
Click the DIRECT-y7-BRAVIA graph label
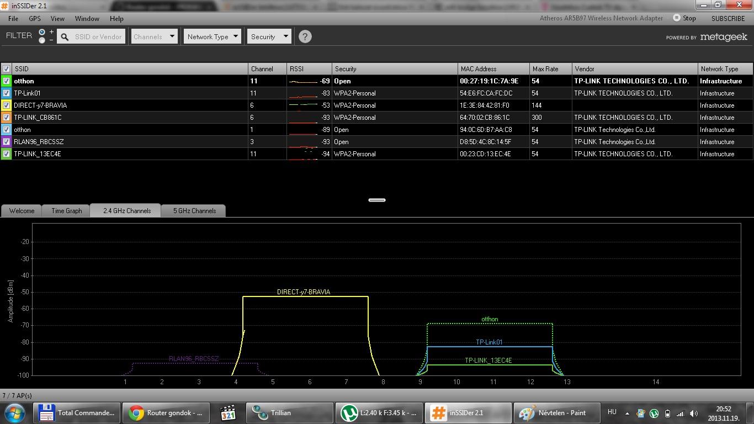[x=304, y=292]
